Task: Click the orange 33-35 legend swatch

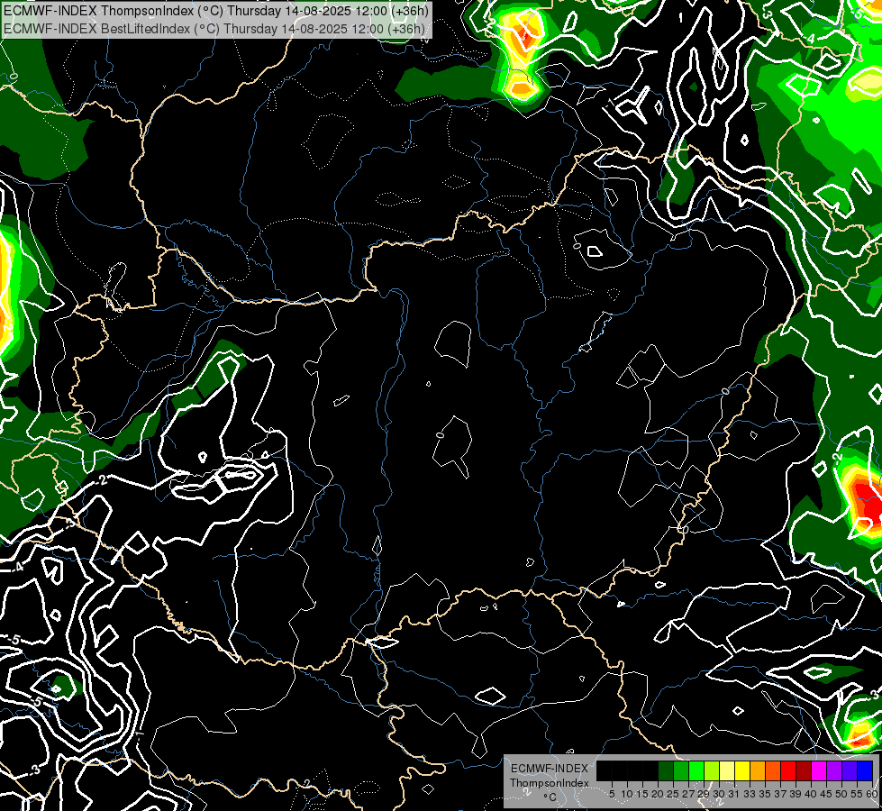Action: click(x=758, y=770)
